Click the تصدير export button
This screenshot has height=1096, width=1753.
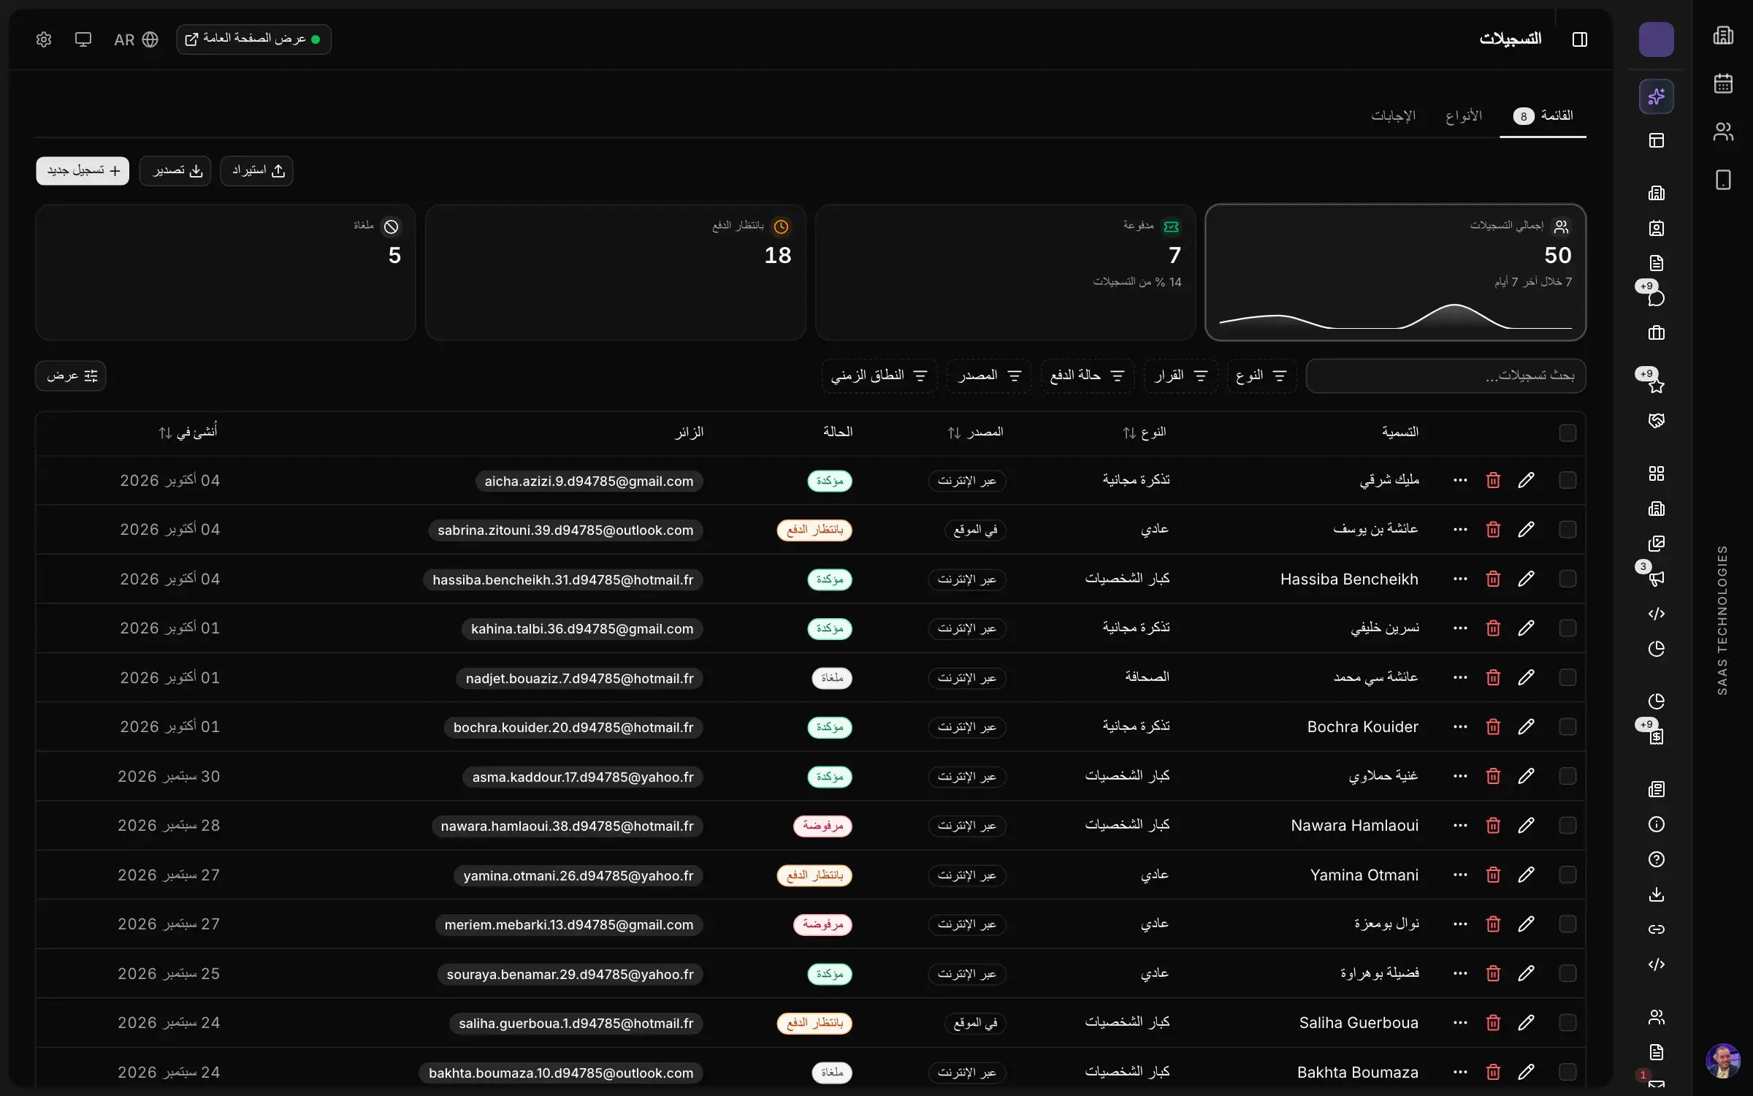pyautogui.click(x=175, y=170)
